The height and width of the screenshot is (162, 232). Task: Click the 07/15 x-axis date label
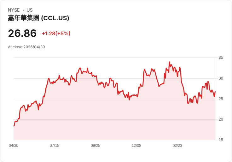55,146
